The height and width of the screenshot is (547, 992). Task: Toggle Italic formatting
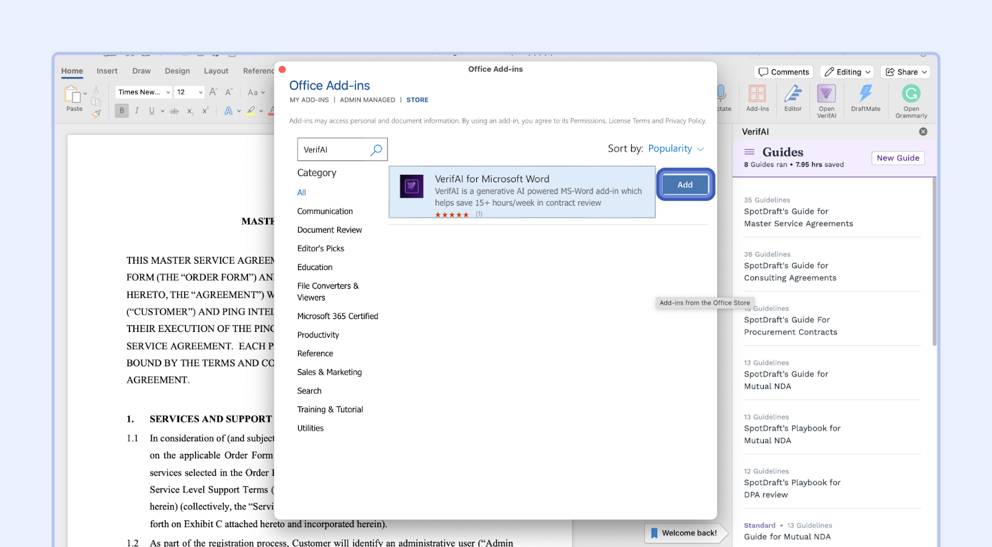tap(136, 111)
